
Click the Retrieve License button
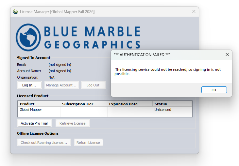[73, 123]
